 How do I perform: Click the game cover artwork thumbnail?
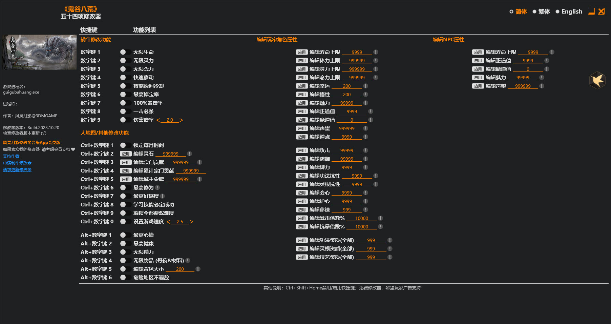(x=40, y=52)
